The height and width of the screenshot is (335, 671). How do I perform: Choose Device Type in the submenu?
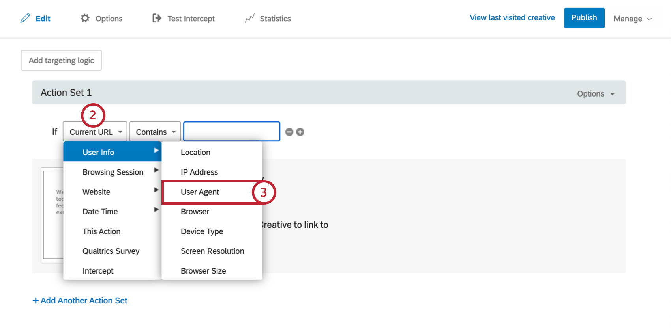[x=202, y=231]
